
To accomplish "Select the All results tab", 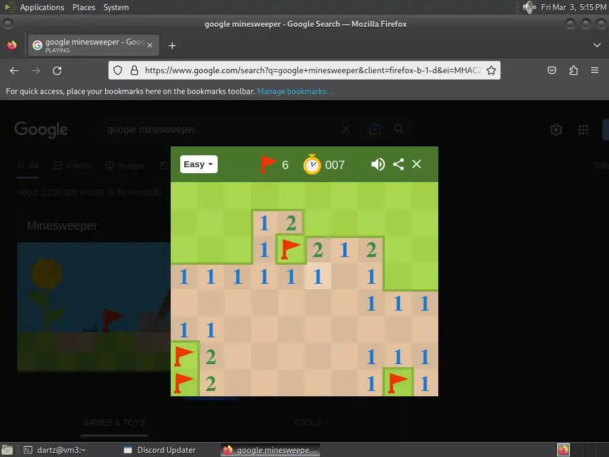I will point(28,165).
